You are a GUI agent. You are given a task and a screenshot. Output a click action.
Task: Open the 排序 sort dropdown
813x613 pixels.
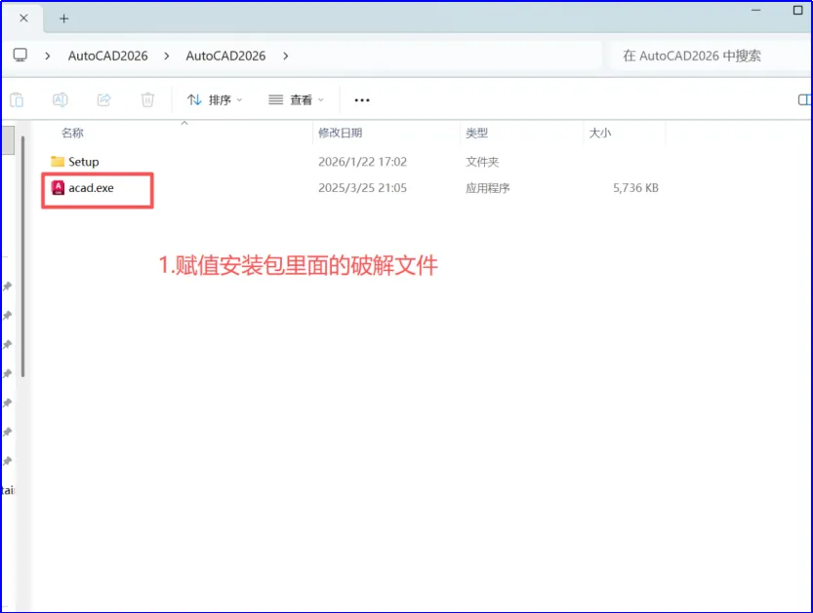pyautogui.click(x=215, y=100)
